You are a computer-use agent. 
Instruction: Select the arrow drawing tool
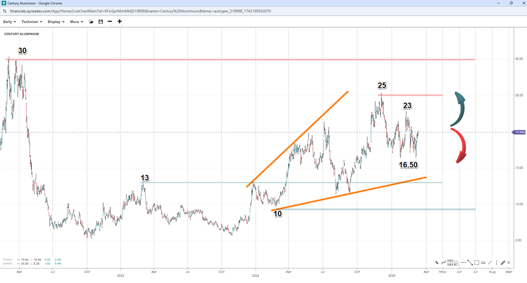coord(437,263)
